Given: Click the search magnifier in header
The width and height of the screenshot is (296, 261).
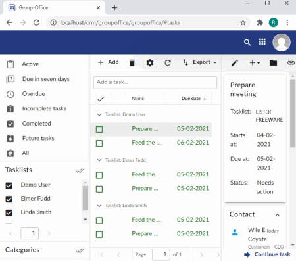Looking at the screenshot, I should click(247, 42).
